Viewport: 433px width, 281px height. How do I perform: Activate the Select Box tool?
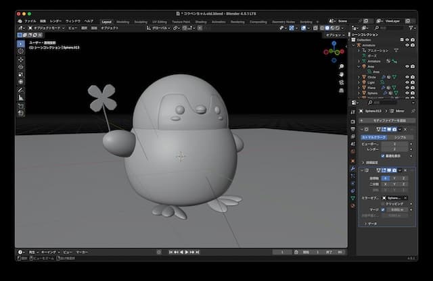coord(21,44)
